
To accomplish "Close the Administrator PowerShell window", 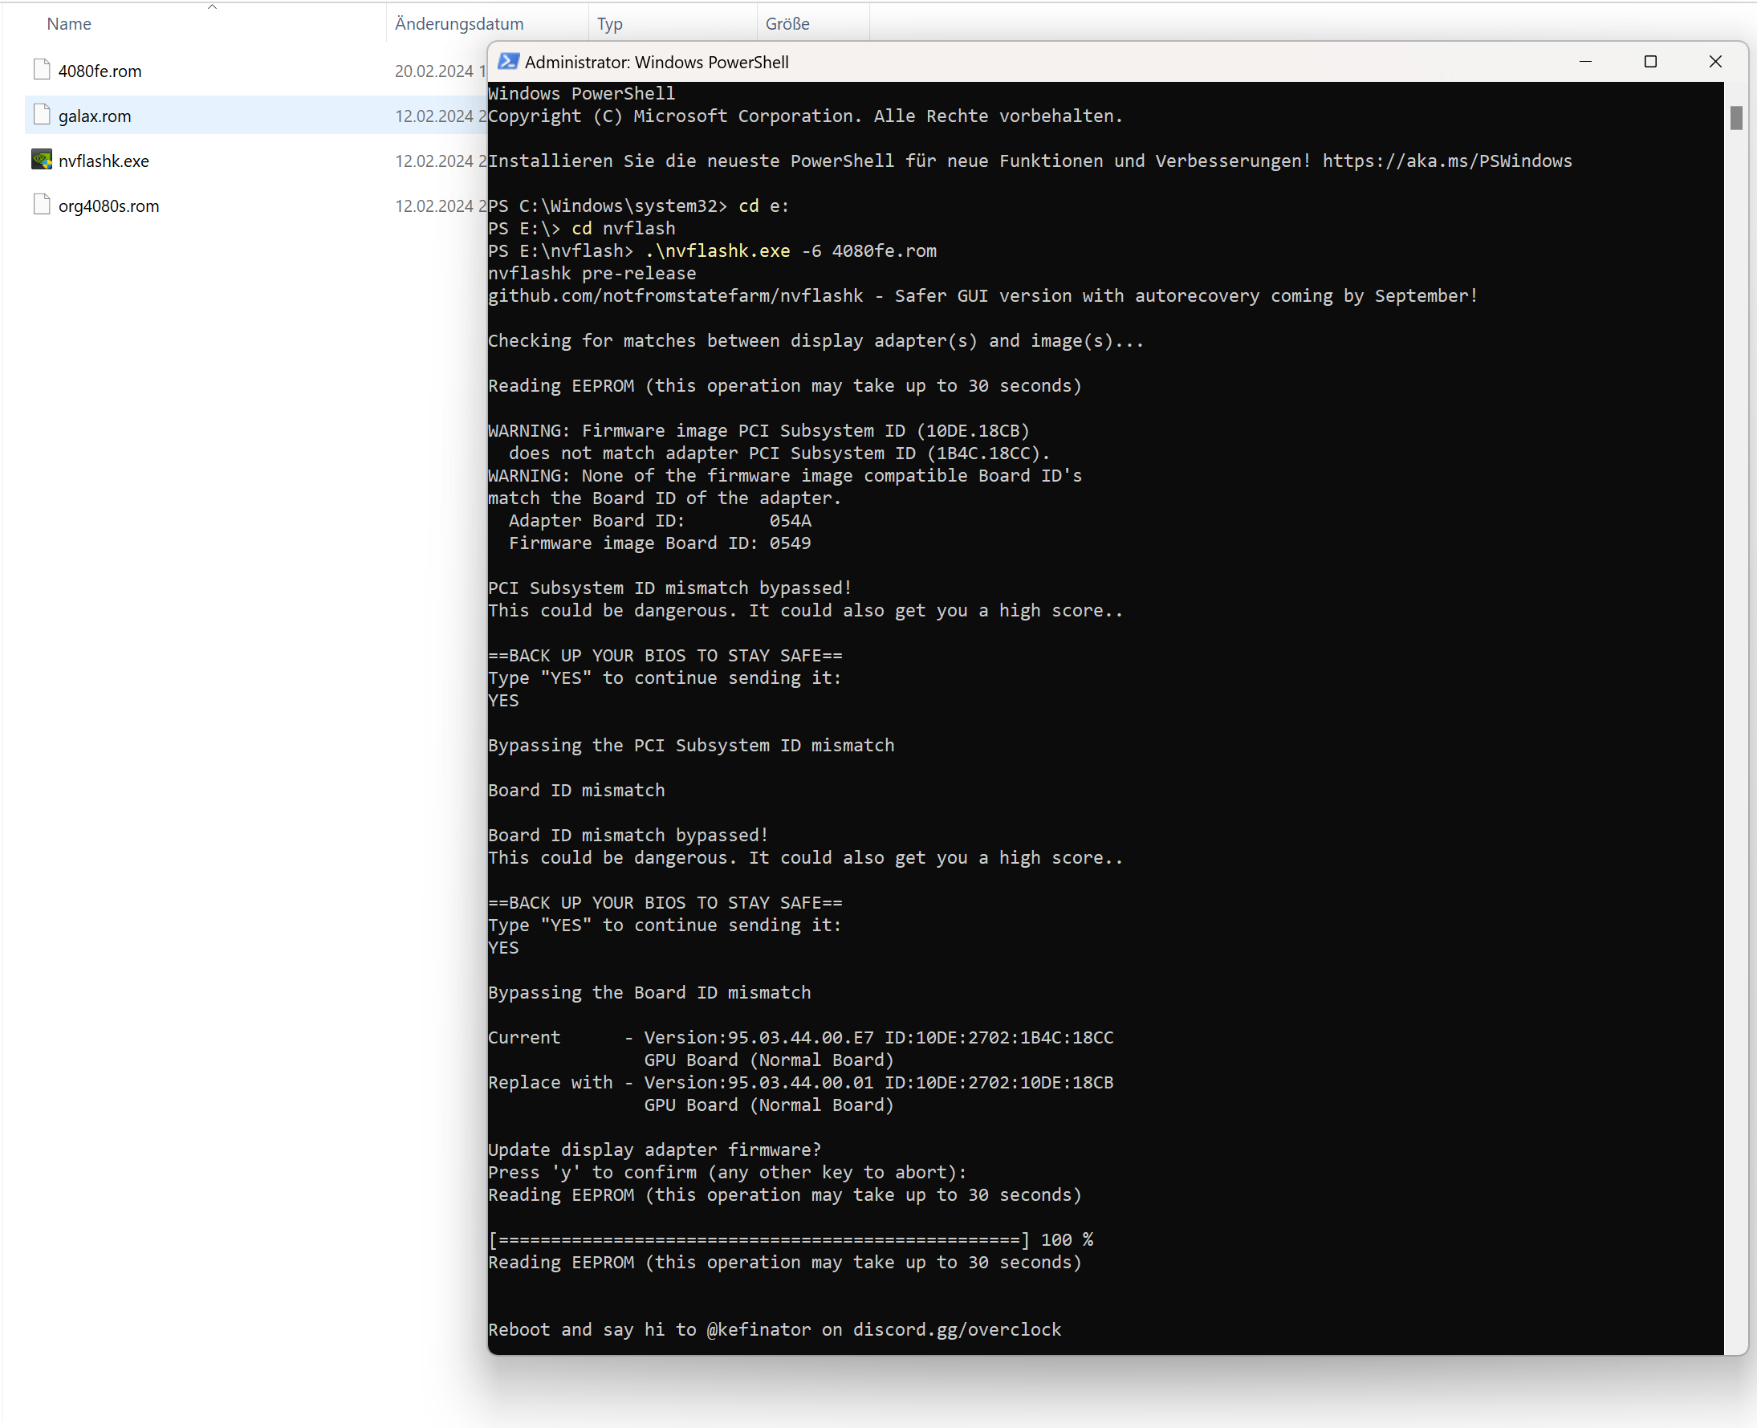I will [x=1715, y=62].
